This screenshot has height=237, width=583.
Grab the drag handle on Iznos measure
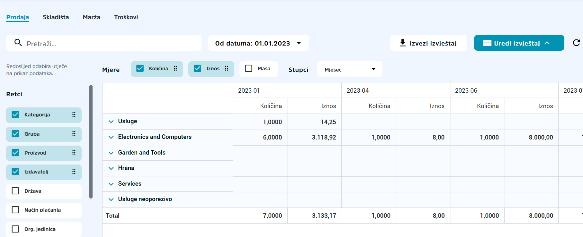[x=226, y=69]
